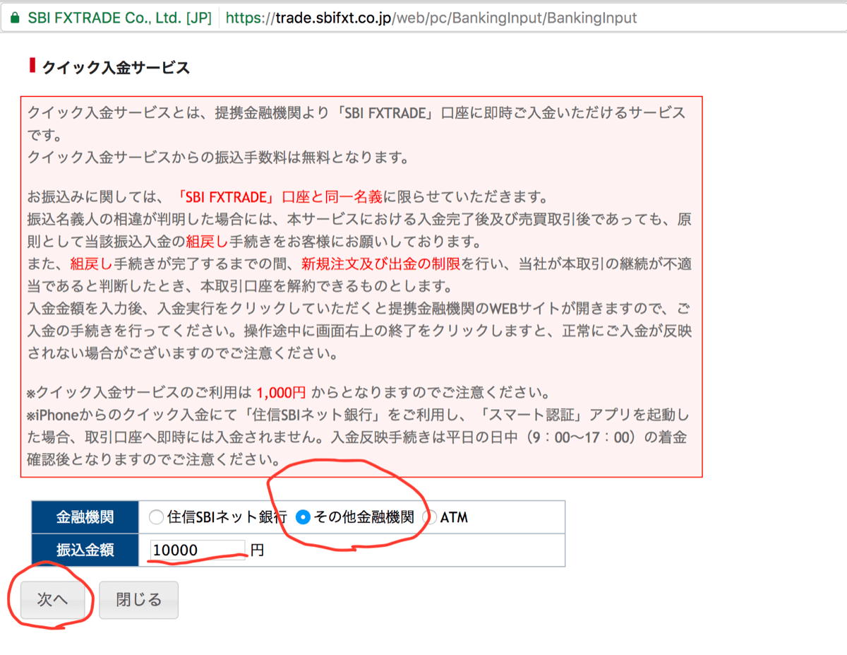Screen dimensions: 847x655
Task: Click the 次へ button
Action: coord(53,600)
